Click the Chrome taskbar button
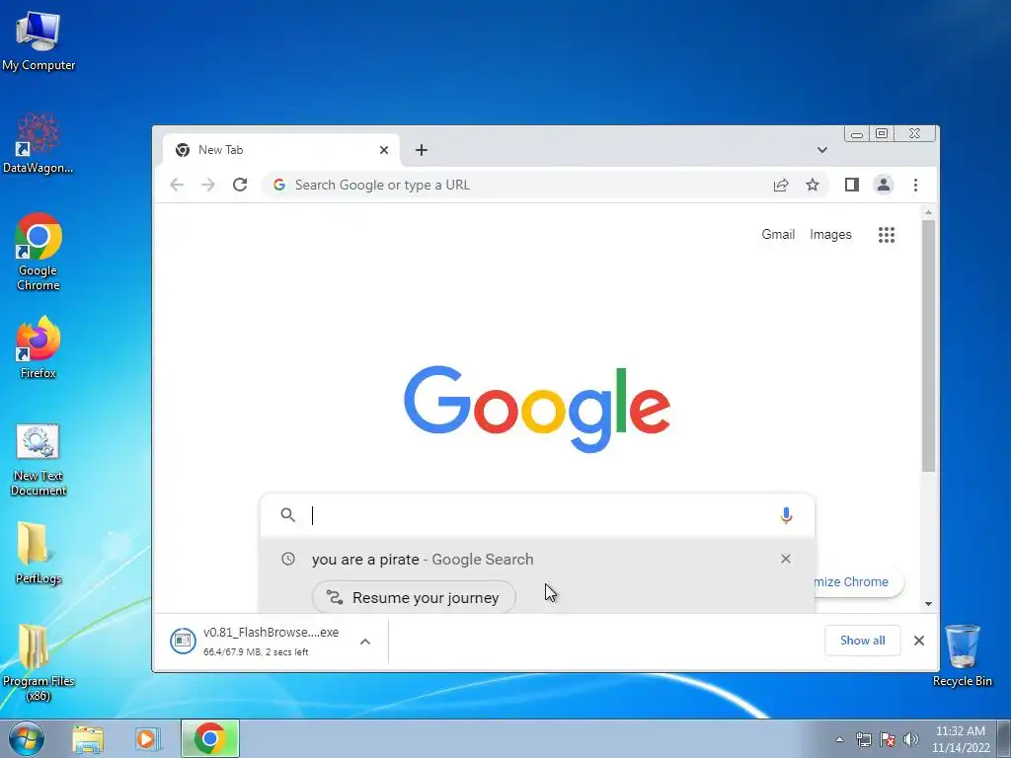 coord(210,738)
